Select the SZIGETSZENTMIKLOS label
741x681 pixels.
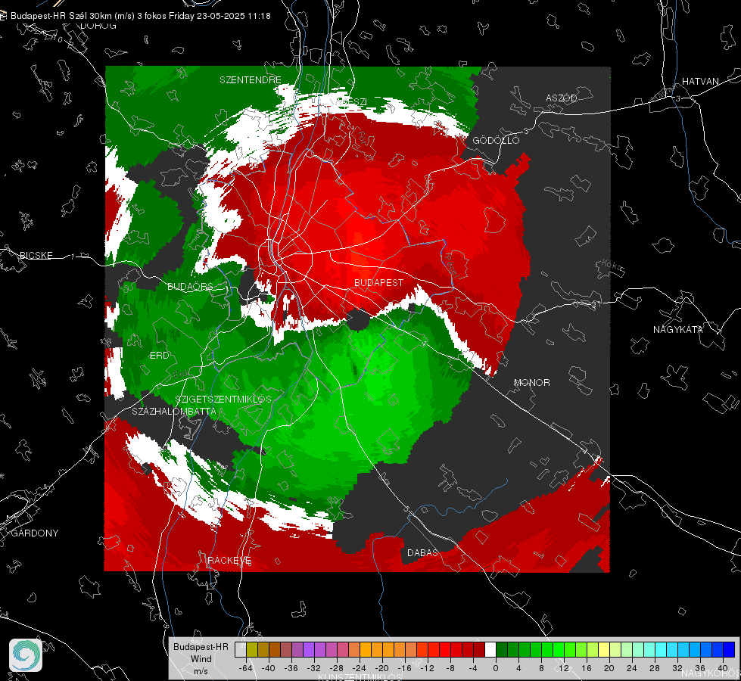(x=223, y=399)
